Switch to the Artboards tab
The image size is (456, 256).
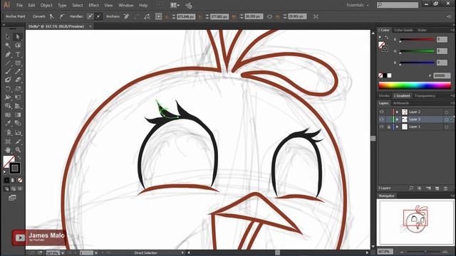click(401, 103)
